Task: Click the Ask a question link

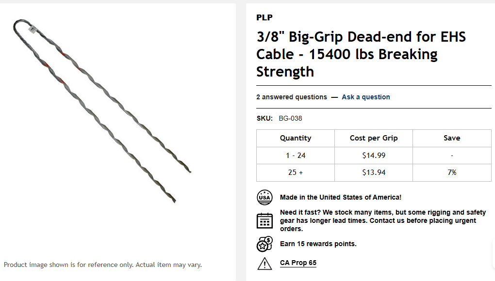Action: pyautogui.click(x=365, y=97)
